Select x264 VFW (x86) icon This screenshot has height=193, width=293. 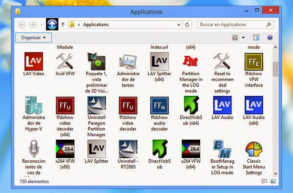tap(65, 149)
